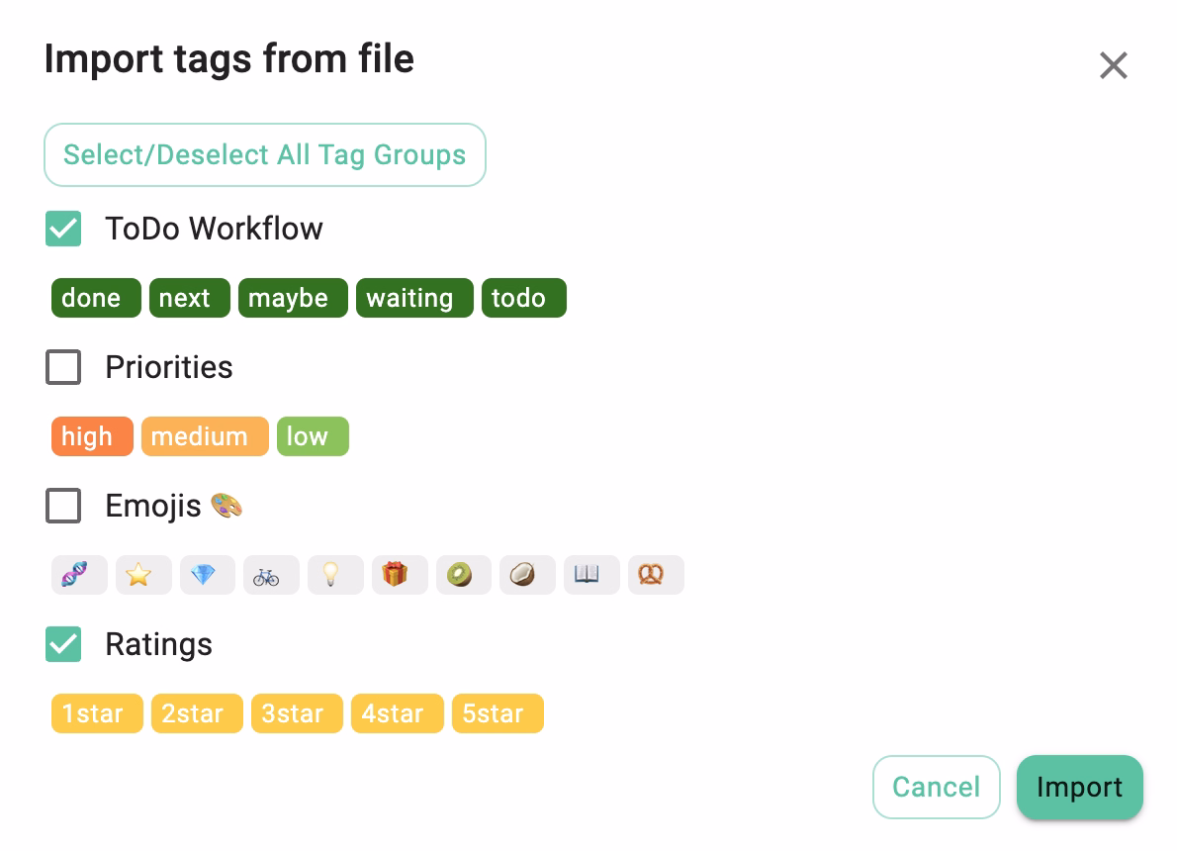Screen dimensions: 1177x851
Task: Select the '5star' rating tag
Action: click(x=498, y=712)
